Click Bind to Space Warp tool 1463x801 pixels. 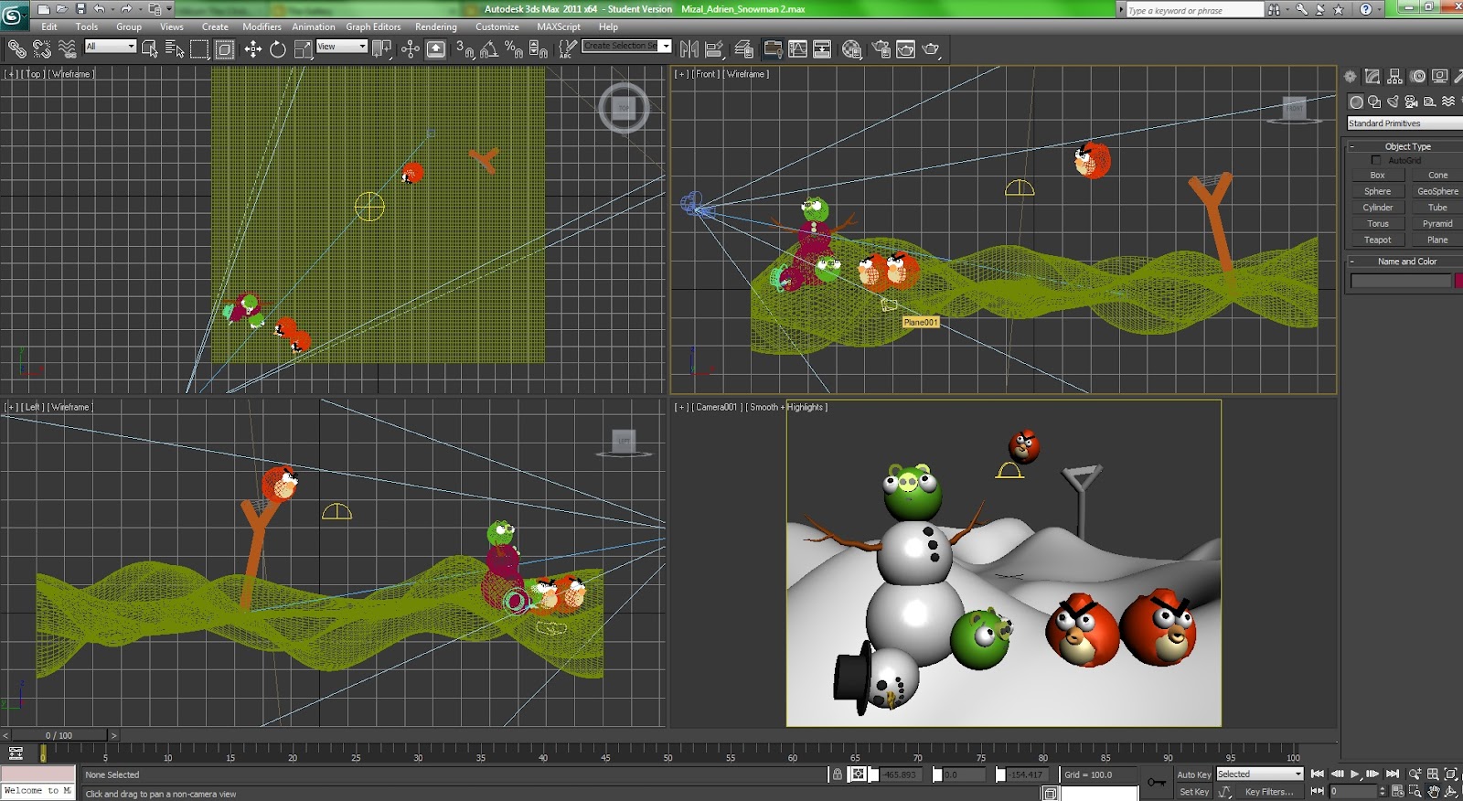67,48
